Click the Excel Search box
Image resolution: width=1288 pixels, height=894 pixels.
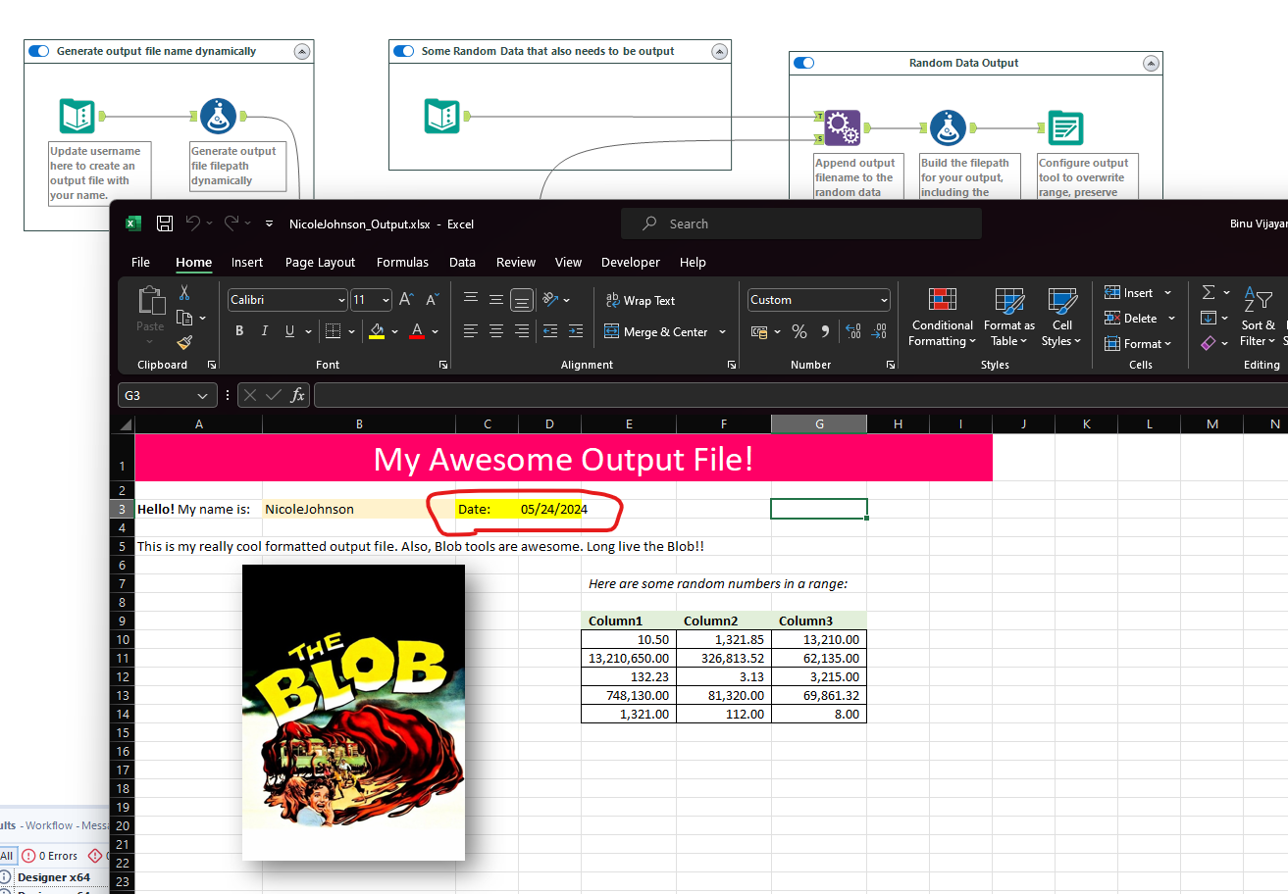coord(800,223)
